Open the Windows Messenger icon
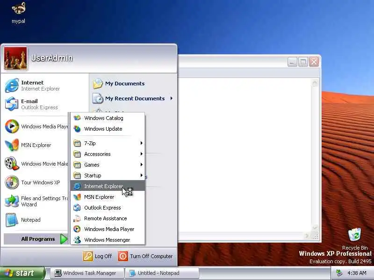The width and height of the screenshot is (374, 280). 77,240
